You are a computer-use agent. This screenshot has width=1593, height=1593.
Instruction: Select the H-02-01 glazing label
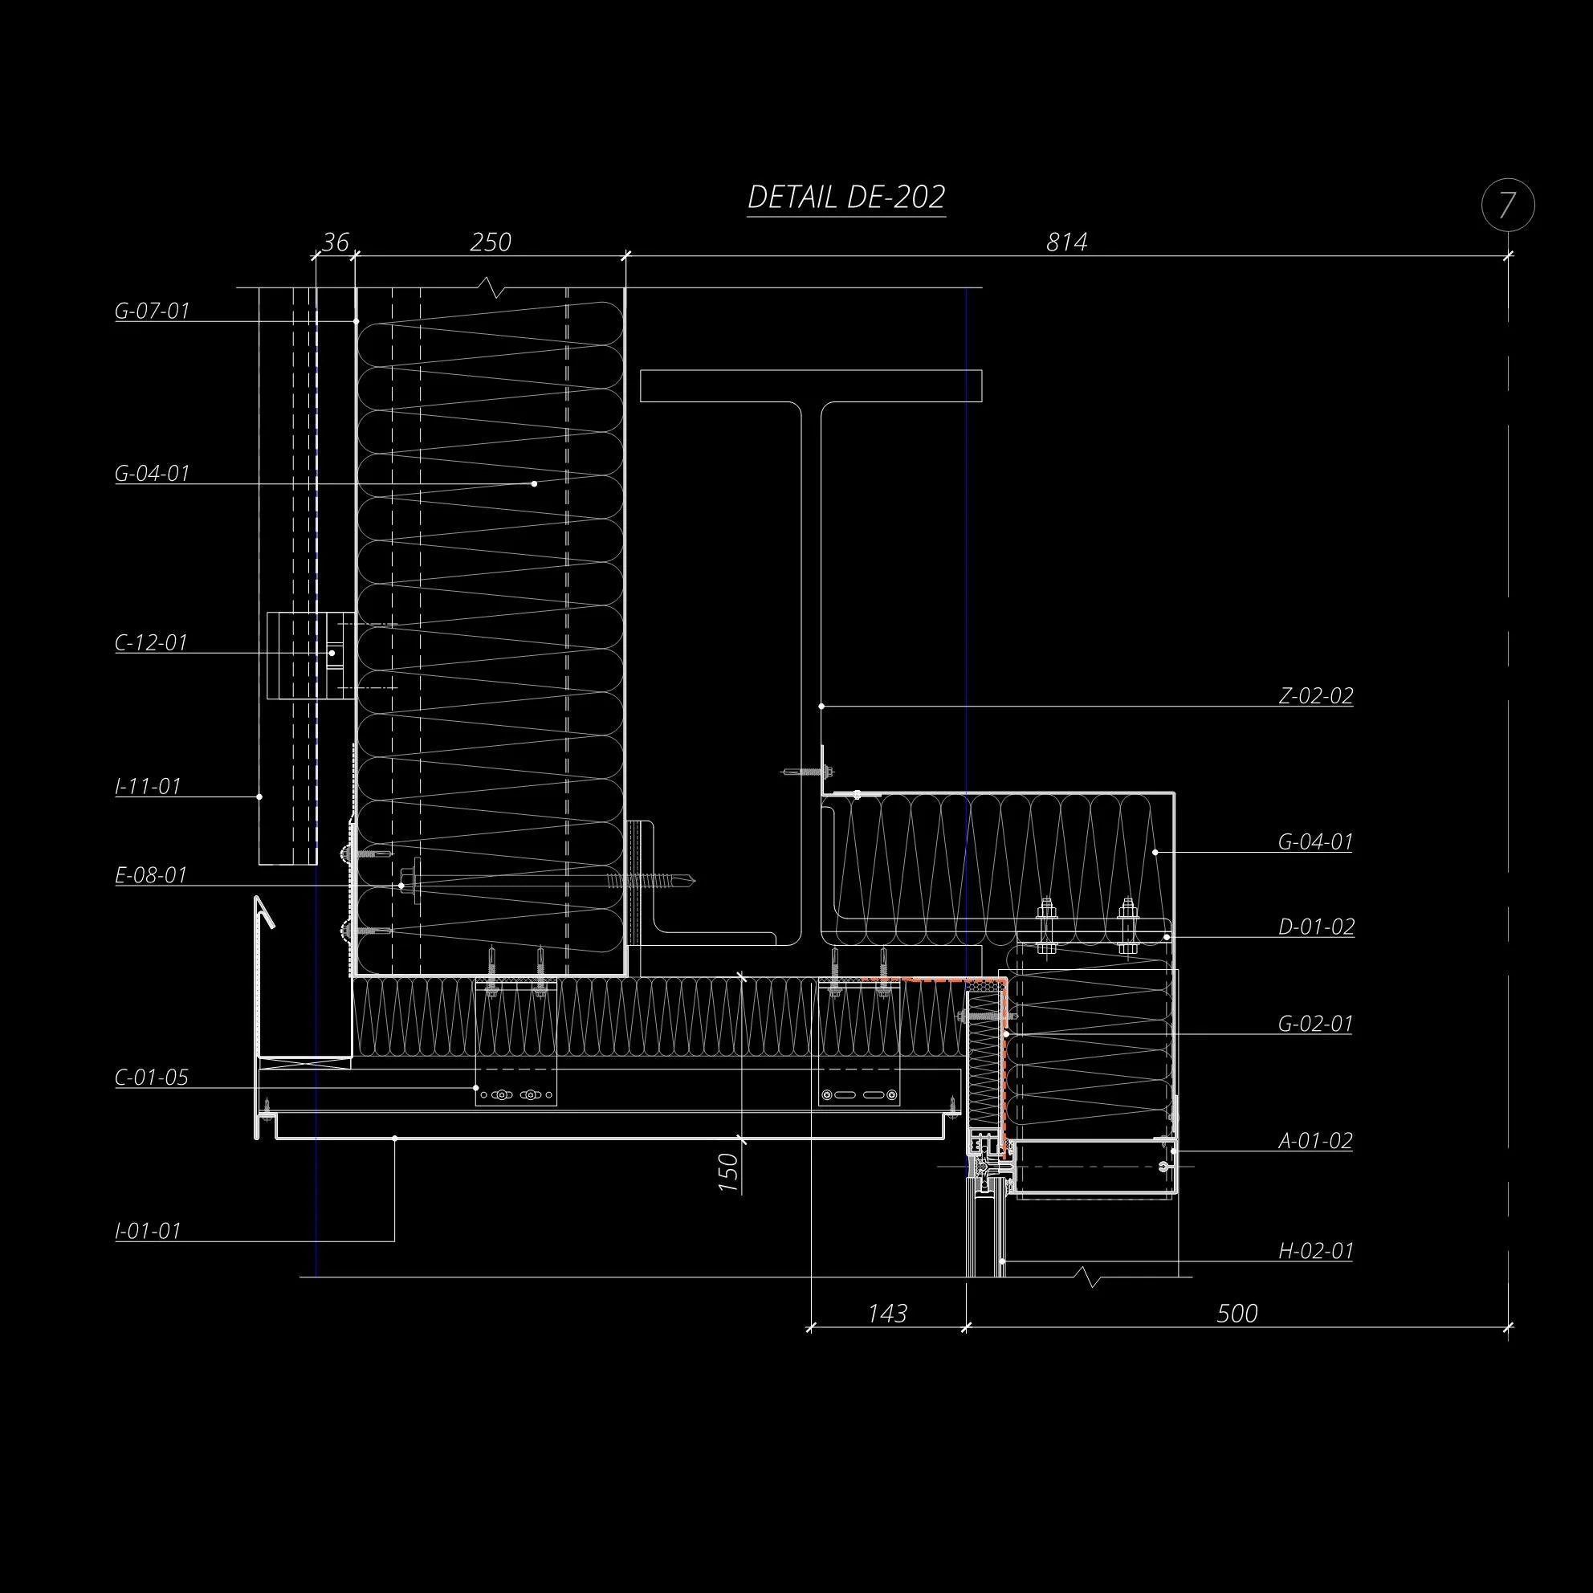pos(1316,1251)
